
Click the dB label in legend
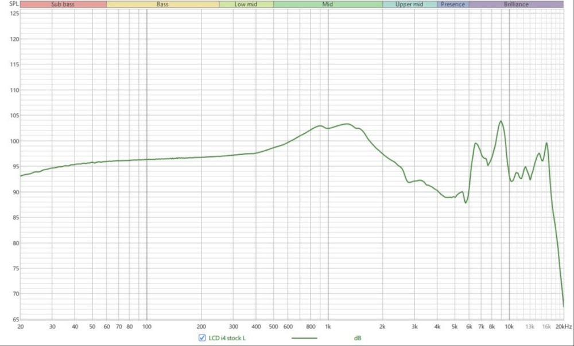click(358, 338)
